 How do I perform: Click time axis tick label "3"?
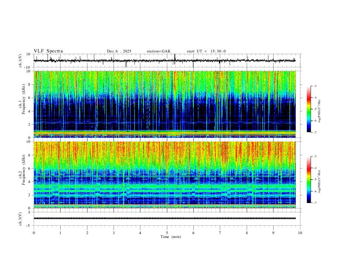(x=114, y=233)
